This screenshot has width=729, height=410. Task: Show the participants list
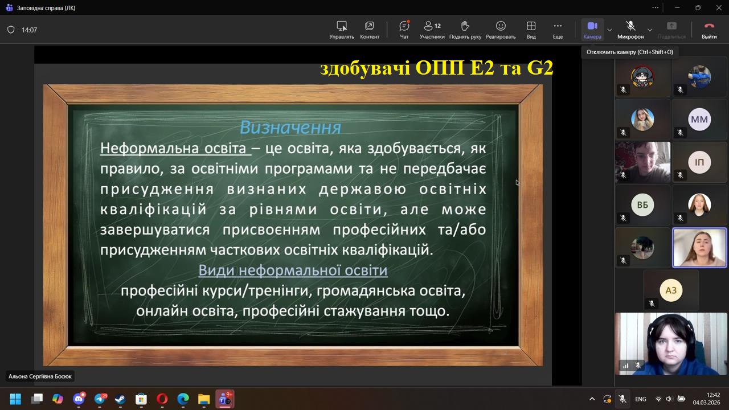[432, 30]
